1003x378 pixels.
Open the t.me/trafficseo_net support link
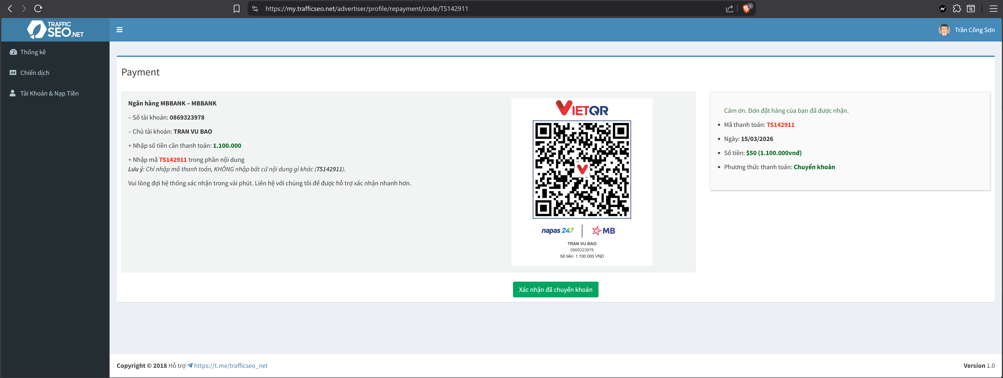[x=231, y=365]
